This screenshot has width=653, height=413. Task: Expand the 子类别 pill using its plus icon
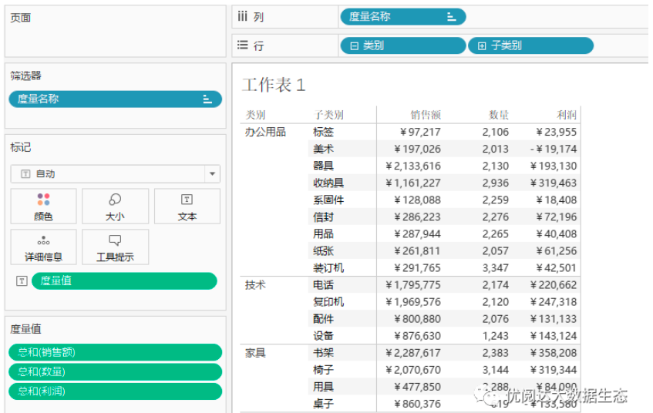[x=481, y=45]
